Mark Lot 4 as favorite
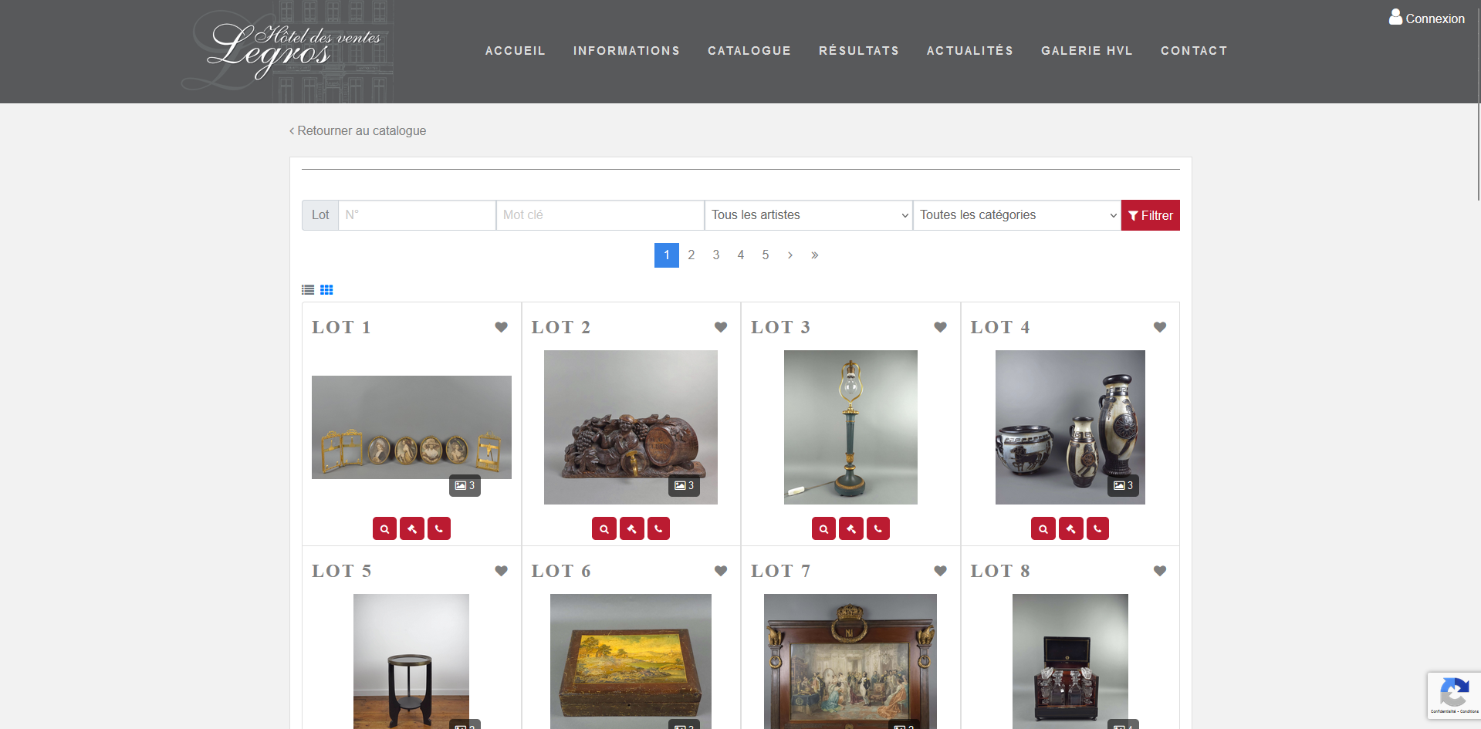 [x=1160, y=327]
